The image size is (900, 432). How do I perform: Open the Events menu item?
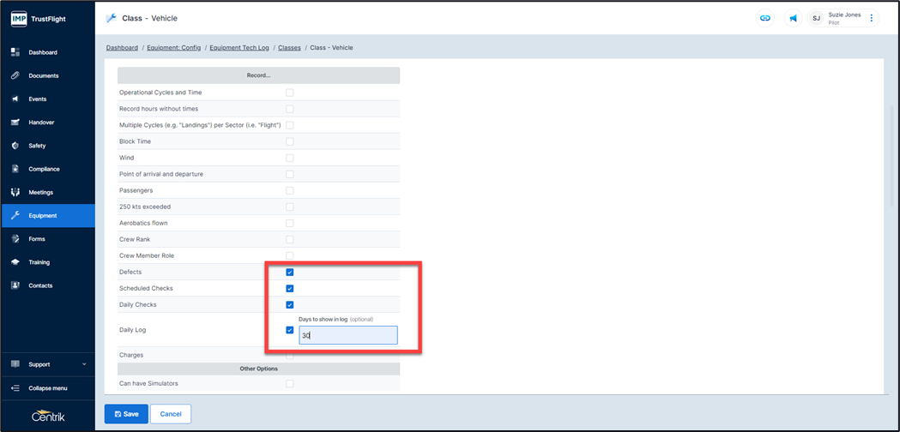coord(48,99)
